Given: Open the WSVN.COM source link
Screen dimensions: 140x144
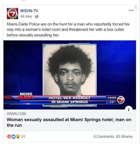Looking at the screenshot, I should tap(16, 114).
